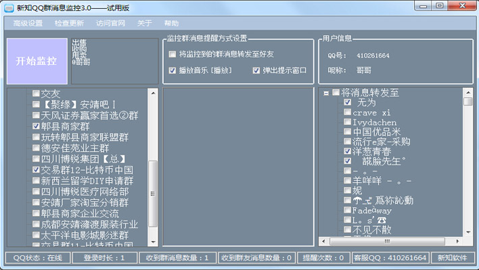Open the 检查更新 menu item
The height and width of the screenshot is (270, 479).
click(69, 23)
